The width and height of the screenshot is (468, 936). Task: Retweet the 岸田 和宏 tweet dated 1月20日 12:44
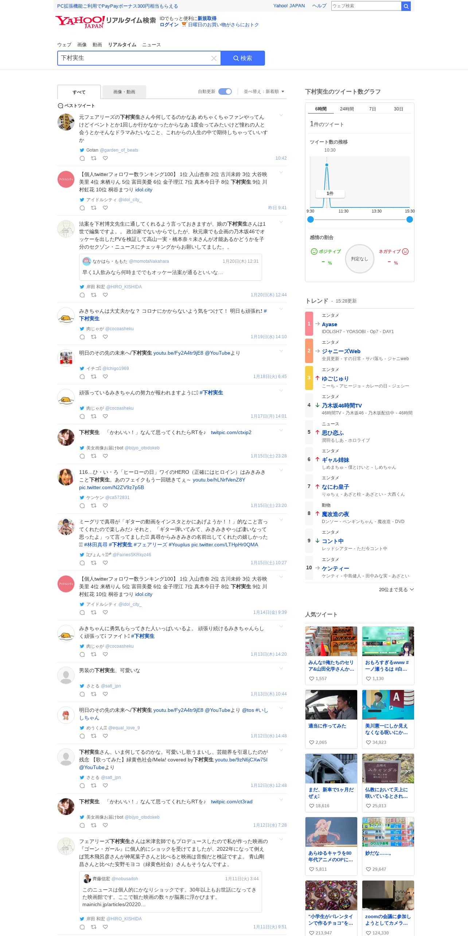(x=94, y=295)
